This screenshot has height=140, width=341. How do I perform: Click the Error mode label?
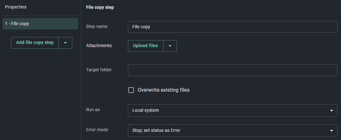click(x=97, y=130)
